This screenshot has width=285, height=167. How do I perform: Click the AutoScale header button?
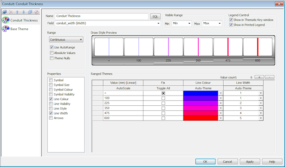[123, 88]
